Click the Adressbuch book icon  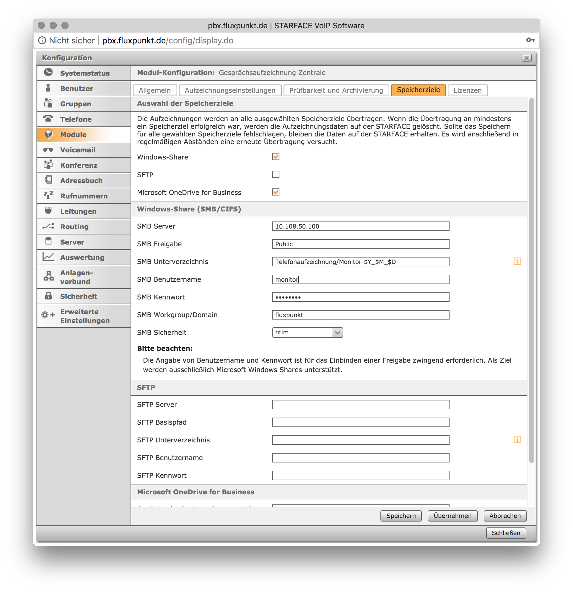coord(48,180)
